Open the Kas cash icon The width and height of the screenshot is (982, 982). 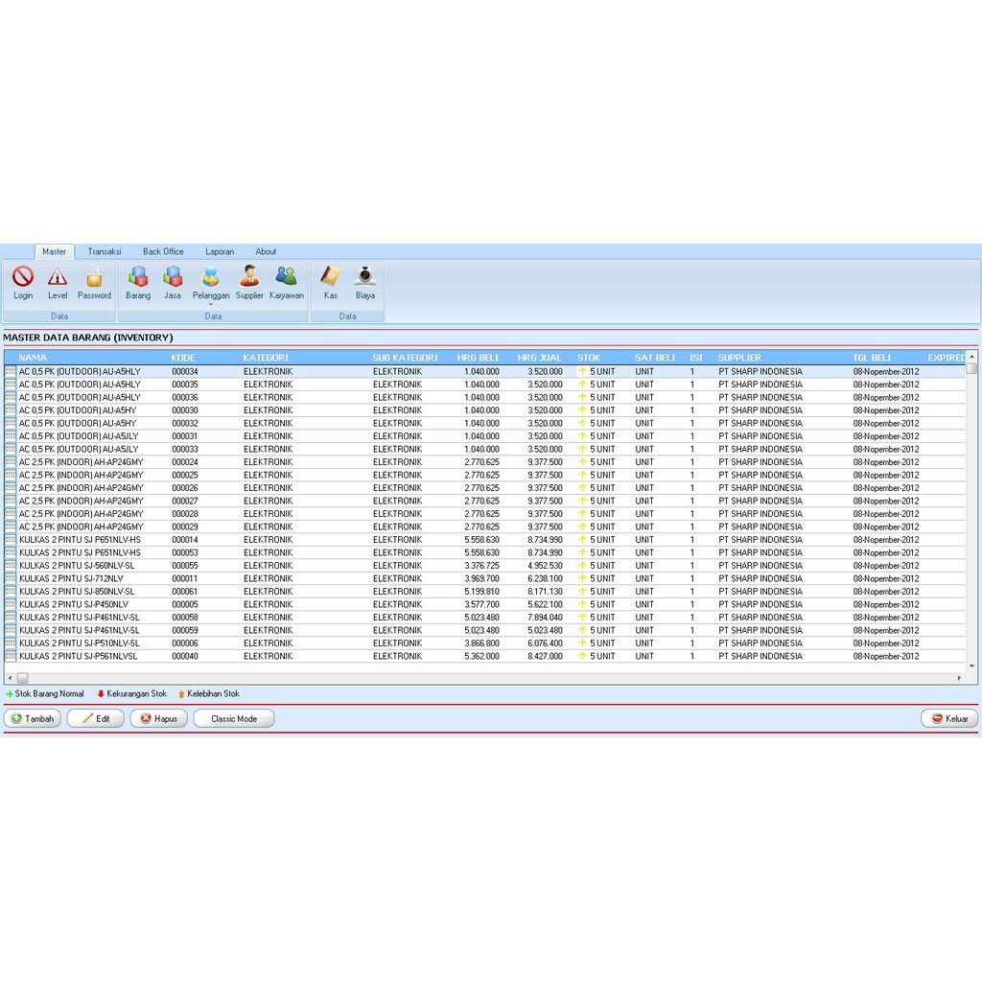click(x=331, y=278)
